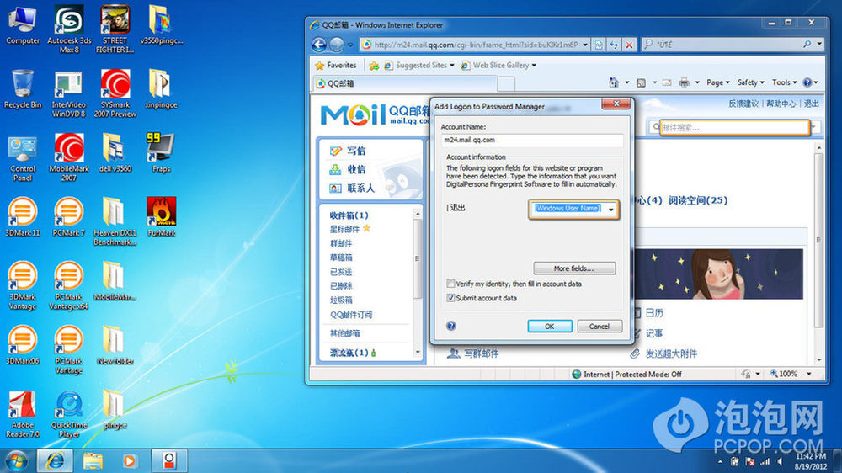Open zoom level 100% dropdown

click(x=808, y=374)
